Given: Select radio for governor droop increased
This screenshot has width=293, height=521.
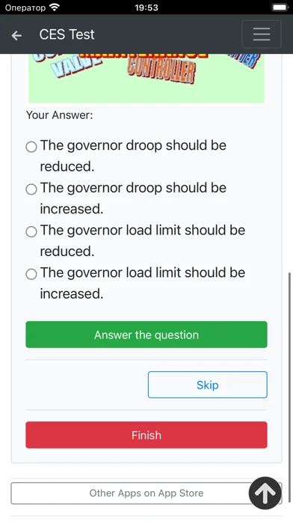Looking at the screenshot, I should pyautogui.click(x=31, y=189).
